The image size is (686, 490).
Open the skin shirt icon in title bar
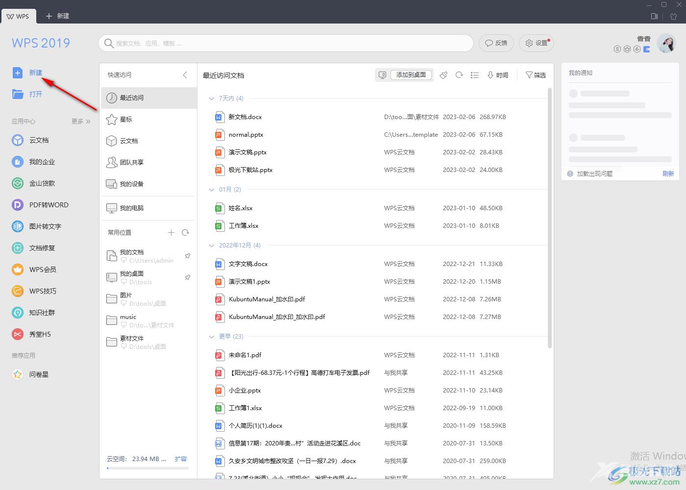point(673,16)
